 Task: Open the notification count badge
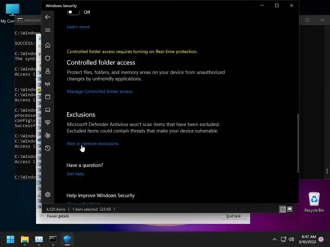pos(321,239)
